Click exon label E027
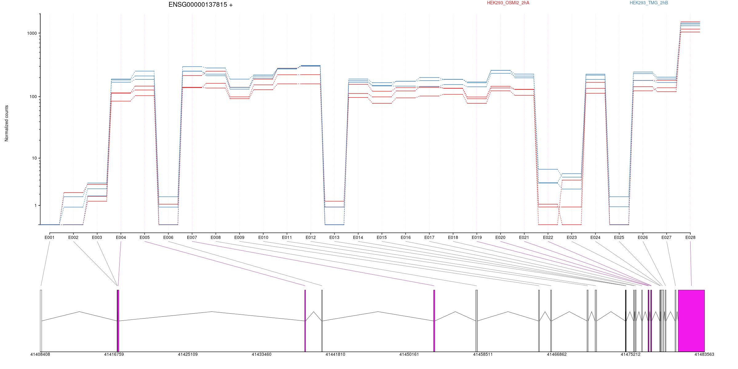Image resolution: width=738 pixels, height=369 pixels. (666, 237)
